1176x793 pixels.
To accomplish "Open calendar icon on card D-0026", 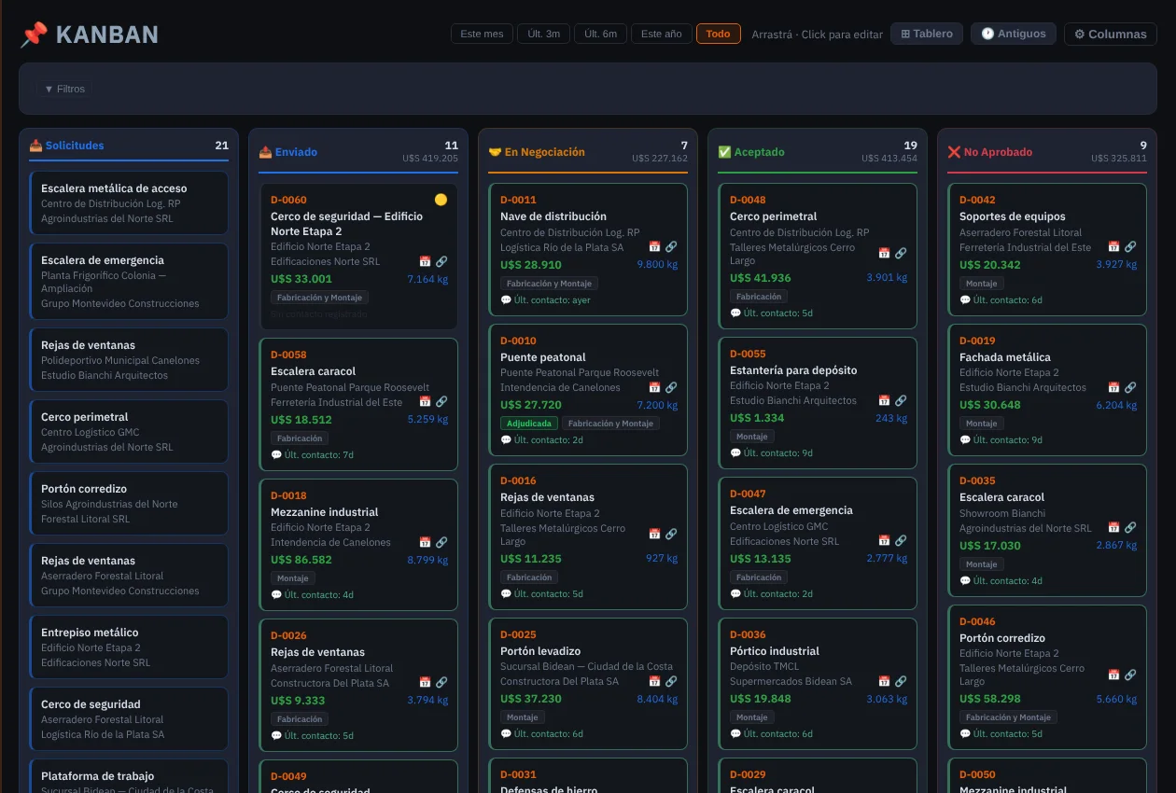I will tap(425, 682).
